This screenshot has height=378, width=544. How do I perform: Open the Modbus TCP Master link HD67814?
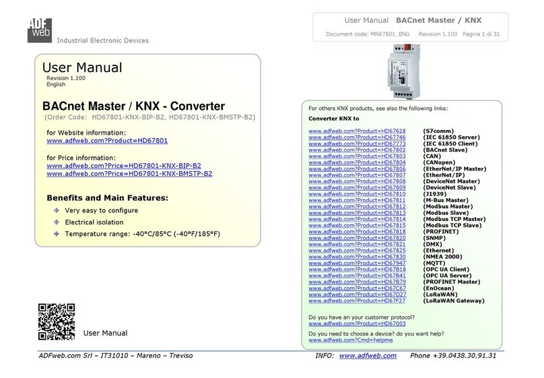[357, 219]
